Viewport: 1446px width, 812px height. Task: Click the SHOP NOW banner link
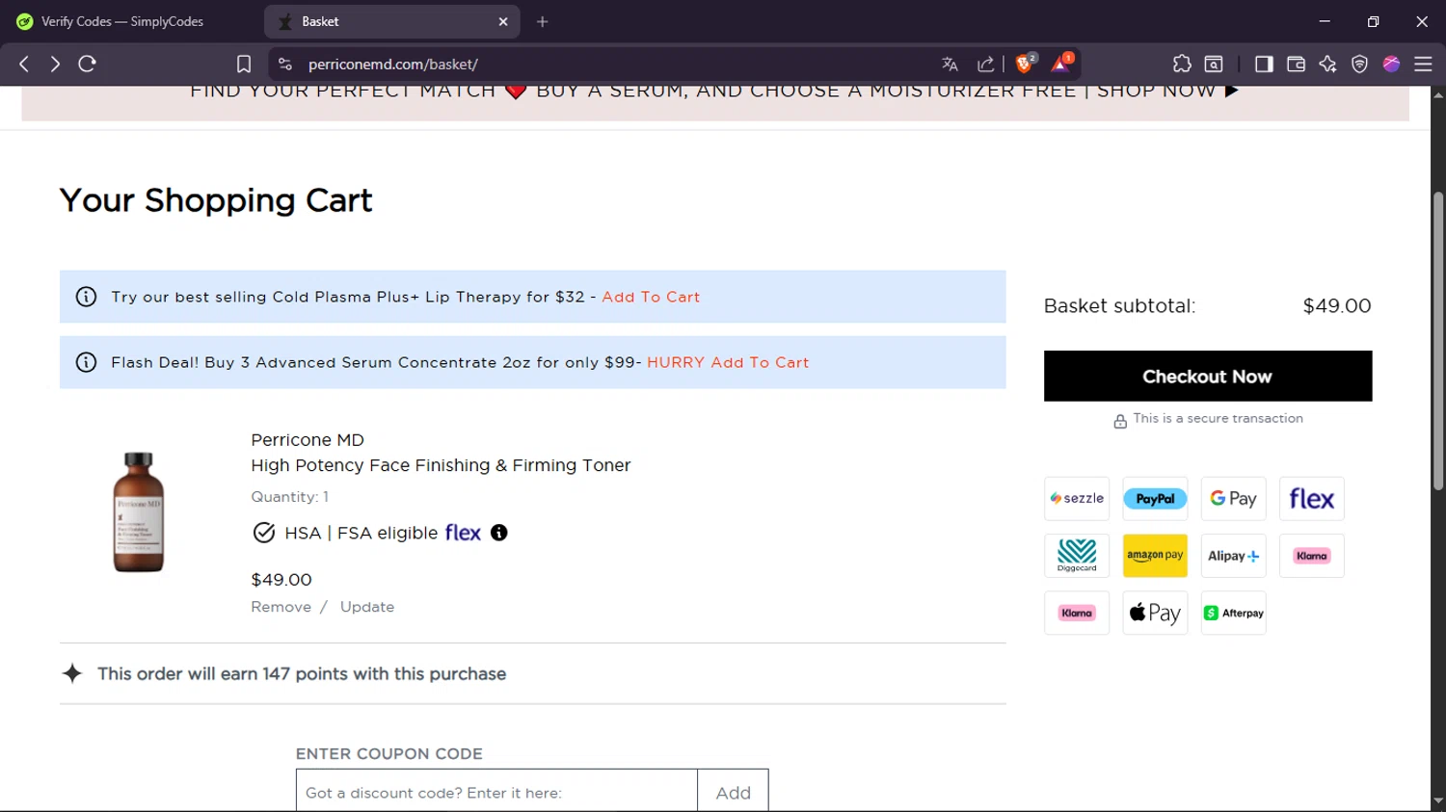tap(1167, 92)
